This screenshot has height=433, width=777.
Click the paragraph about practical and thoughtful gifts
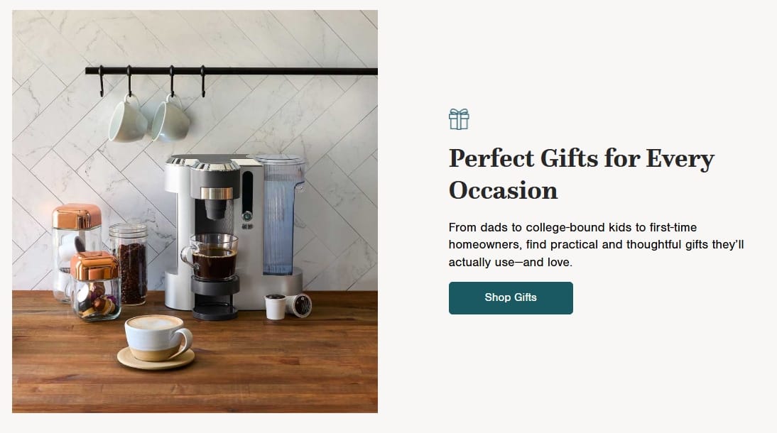(596, 245)
